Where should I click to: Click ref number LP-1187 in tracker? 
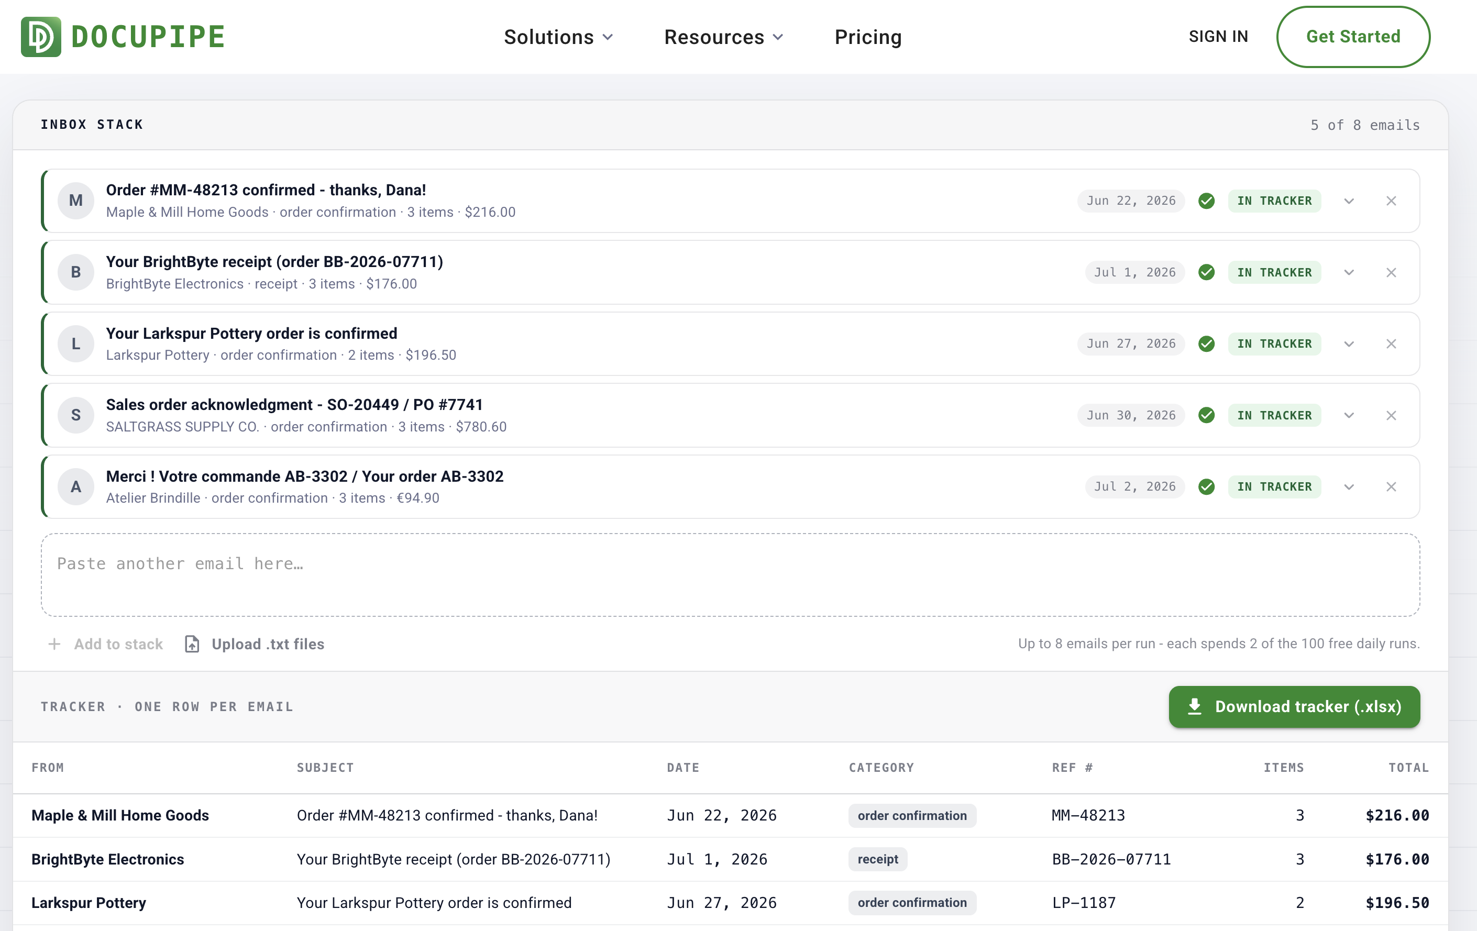[x=1084, y=903]
